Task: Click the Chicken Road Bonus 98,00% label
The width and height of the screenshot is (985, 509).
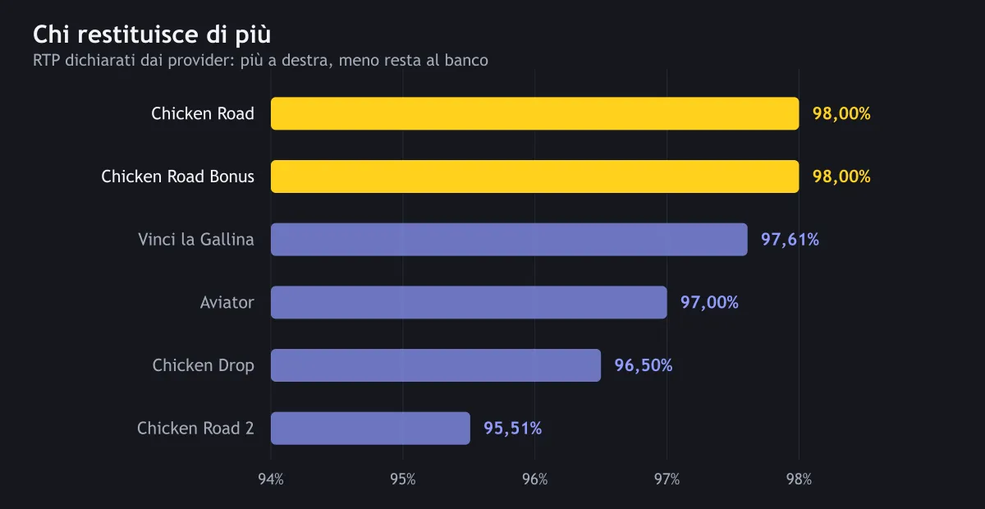Action: click(841, 177)
